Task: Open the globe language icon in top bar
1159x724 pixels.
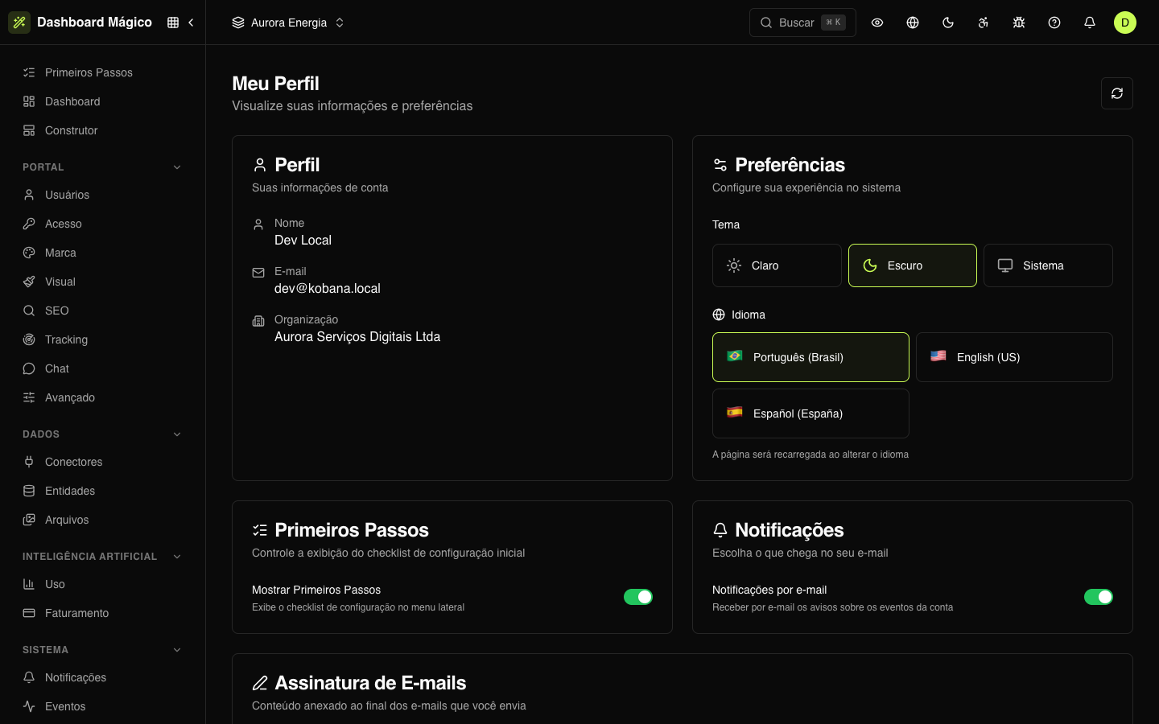Action: pyautogui.click(x=913, y=23)
